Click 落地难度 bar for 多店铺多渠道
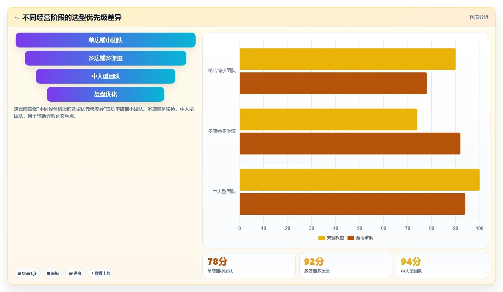The image size is (503, 292). pyautogui.click(x=350, y=144)
